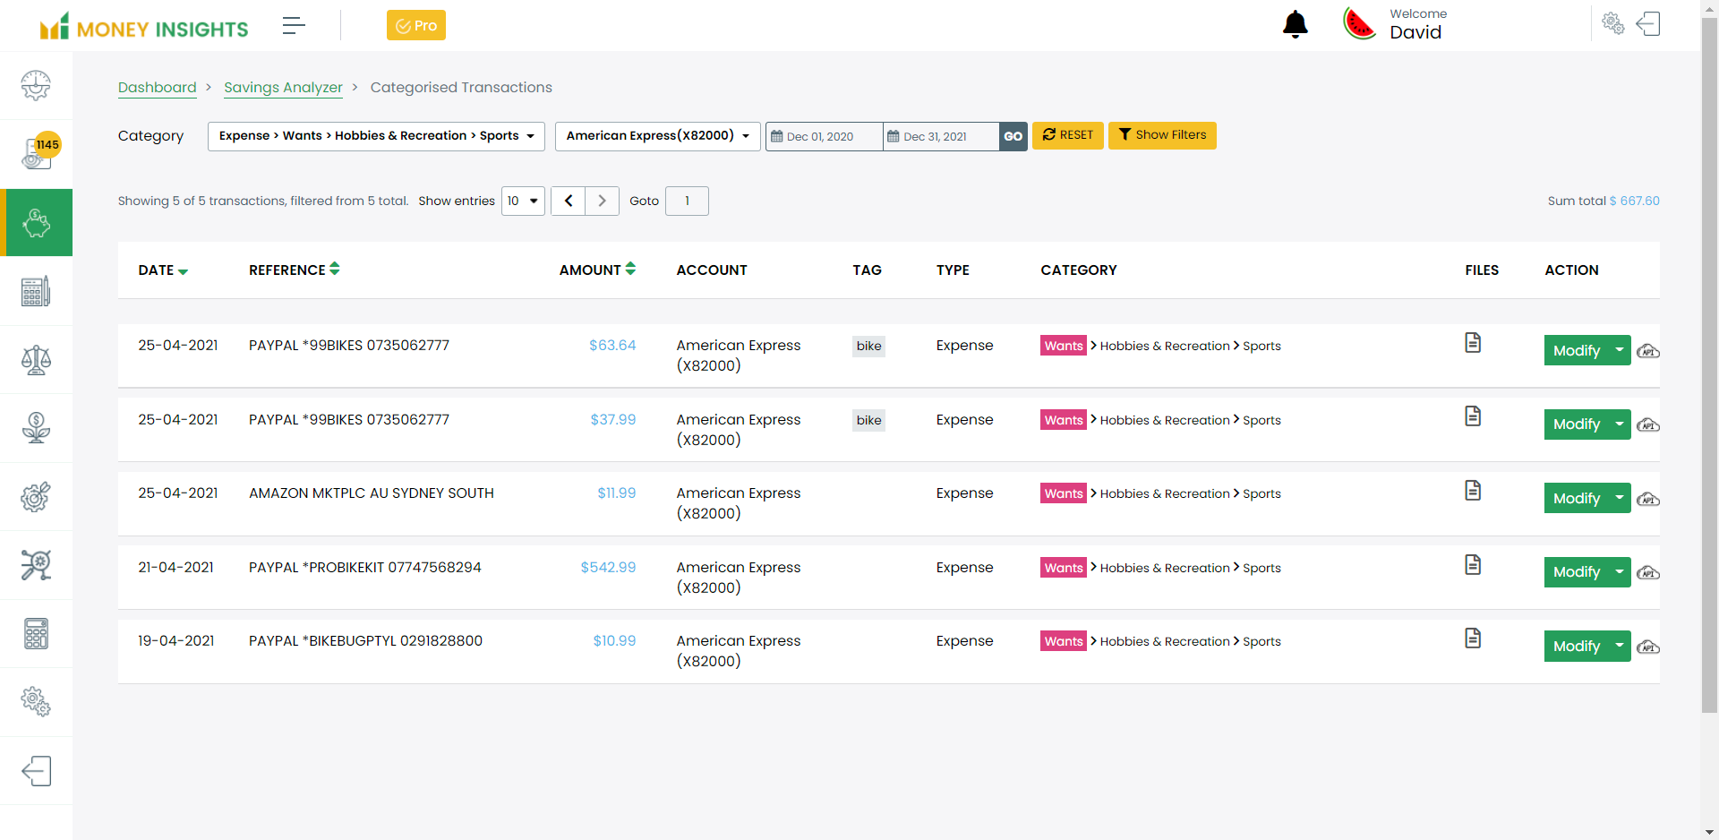This screenshot has height=840, width=1719.
Task: Open the settings gears icon in the header
Action: 1612,24
